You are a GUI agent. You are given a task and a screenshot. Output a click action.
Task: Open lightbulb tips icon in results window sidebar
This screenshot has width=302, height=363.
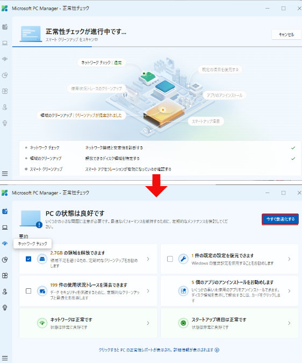(5, 308)
